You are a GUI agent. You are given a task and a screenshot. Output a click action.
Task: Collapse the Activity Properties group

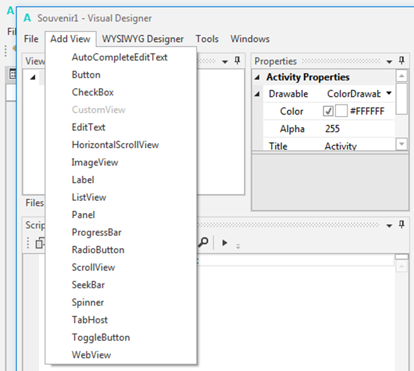click(x=257, y=77)
